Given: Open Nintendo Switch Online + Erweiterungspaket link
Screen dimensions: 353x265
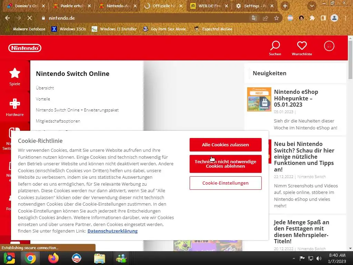Looking at the screenshot, I should click(x=77, y=110).
